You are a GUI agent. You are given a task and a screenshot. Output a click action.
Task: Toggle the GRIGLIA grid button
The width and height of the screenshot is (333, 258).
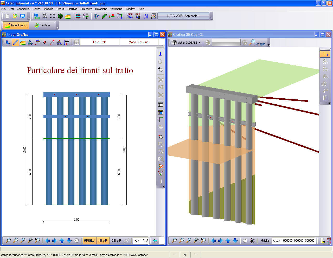[89, 241]
